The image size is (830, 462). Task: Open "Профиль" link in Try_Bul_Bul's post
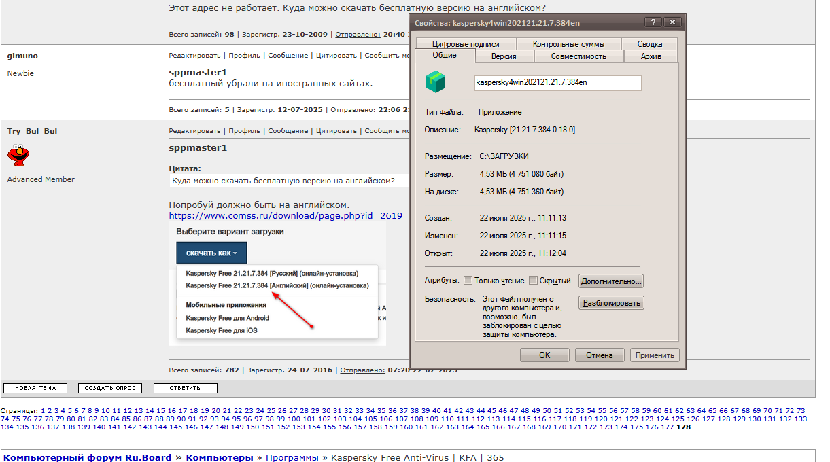point(244,131)
